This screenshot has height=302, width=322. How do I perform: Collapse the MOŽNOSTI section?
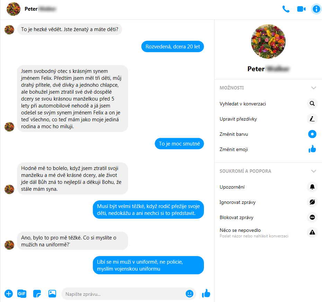coord(314,88)
